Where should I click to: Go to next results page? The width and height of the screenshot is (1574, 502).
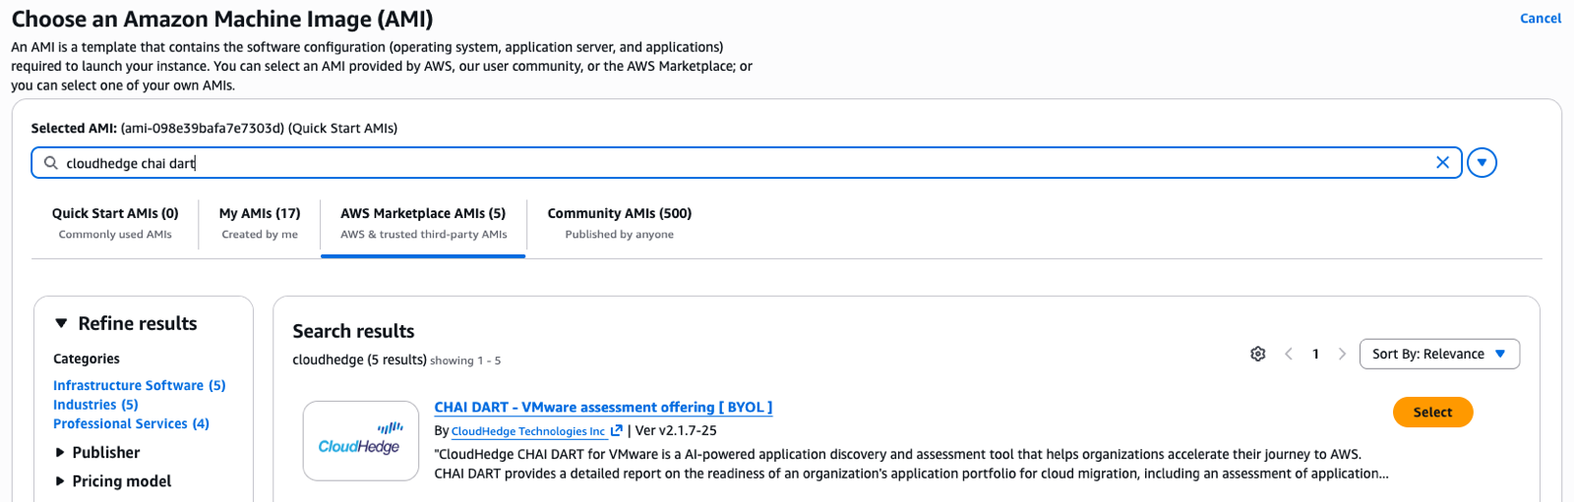pyautogui.click(x=1342, y=354)
